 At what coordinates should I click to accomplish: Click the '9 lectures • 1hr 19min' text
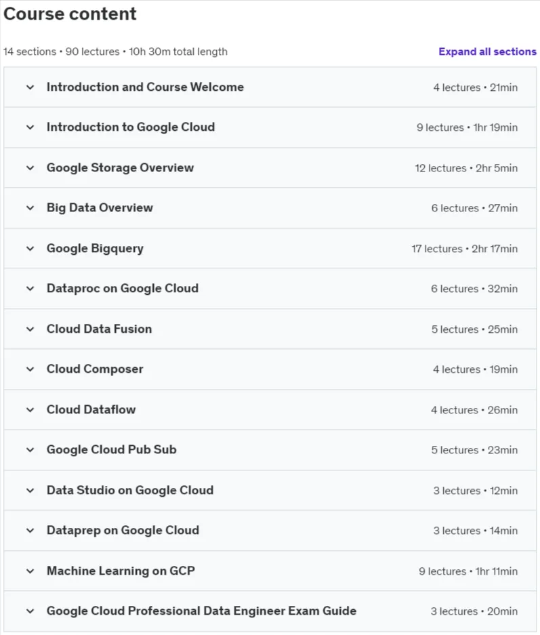[467, 127]
